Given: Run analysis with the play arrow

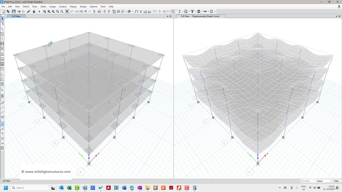Looking at the screenshot, I should 39,11.
